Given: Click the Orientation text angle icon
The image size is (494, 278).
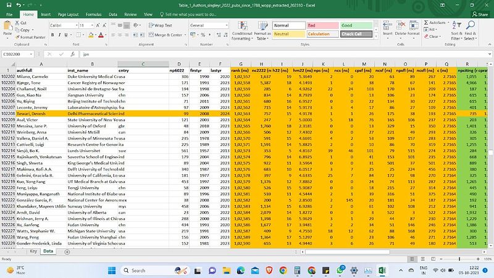Looking at the screenshot, I should [135, 25].
